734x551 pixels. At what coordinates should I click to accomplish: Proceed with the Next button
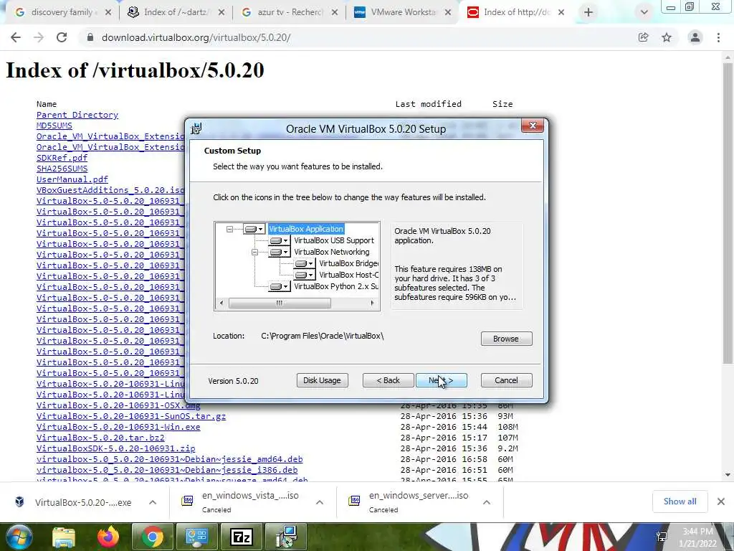pyautogui.click(x=442, y=380)
